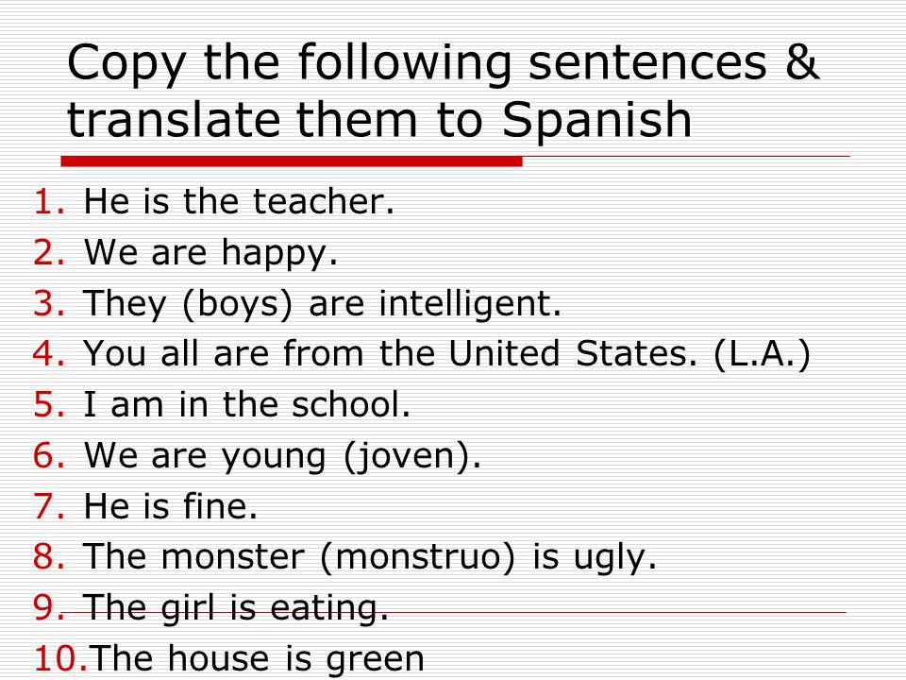Click the slide title 'Copy the following sentences'
Viewport: 906px width, 680px height.
(x=417, y=63)
